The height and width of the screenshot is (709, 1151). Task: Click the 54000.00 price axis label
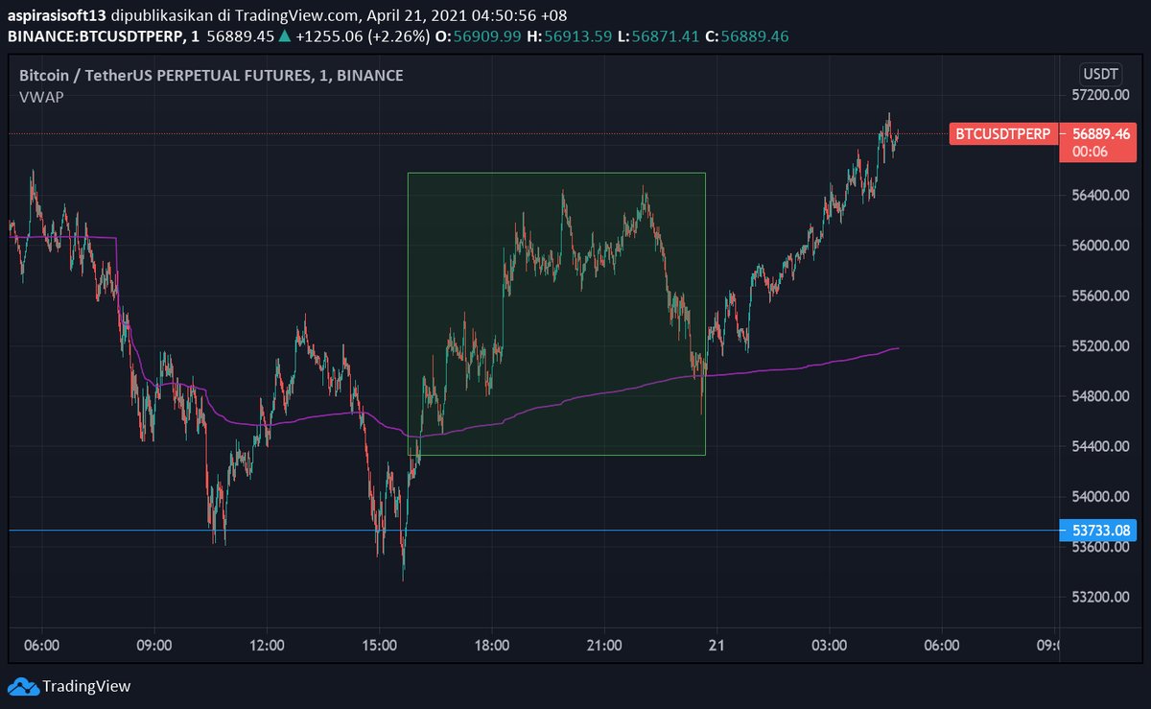[x=1100, y=497]
